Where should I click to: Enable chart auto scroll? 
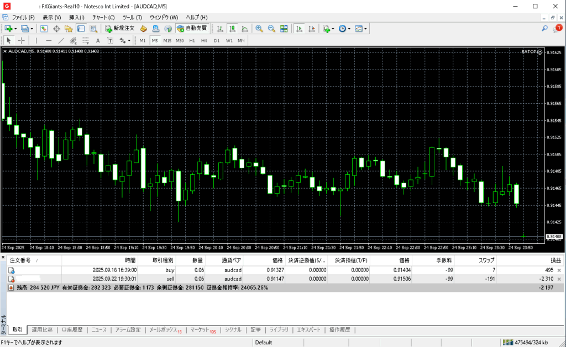(299, 28)
